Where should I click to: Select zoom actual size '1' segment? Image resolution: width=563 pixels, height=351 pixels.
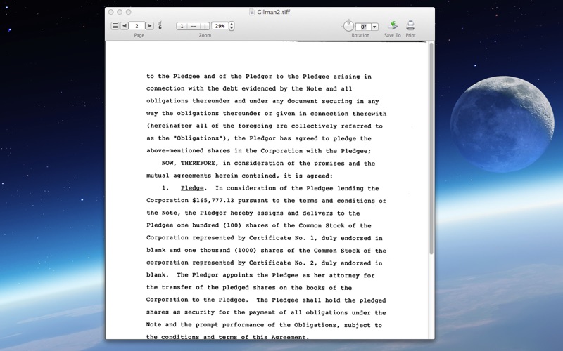pos(182,26)
